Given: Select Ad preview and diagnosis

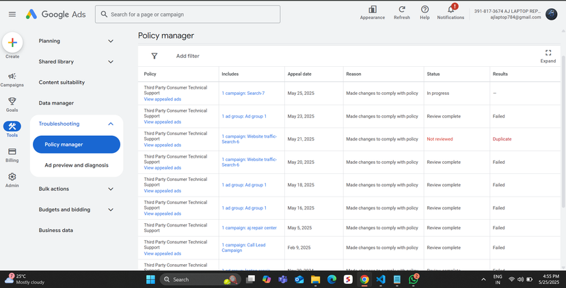Looking at the screenshot, I should (x=77, y=165).
